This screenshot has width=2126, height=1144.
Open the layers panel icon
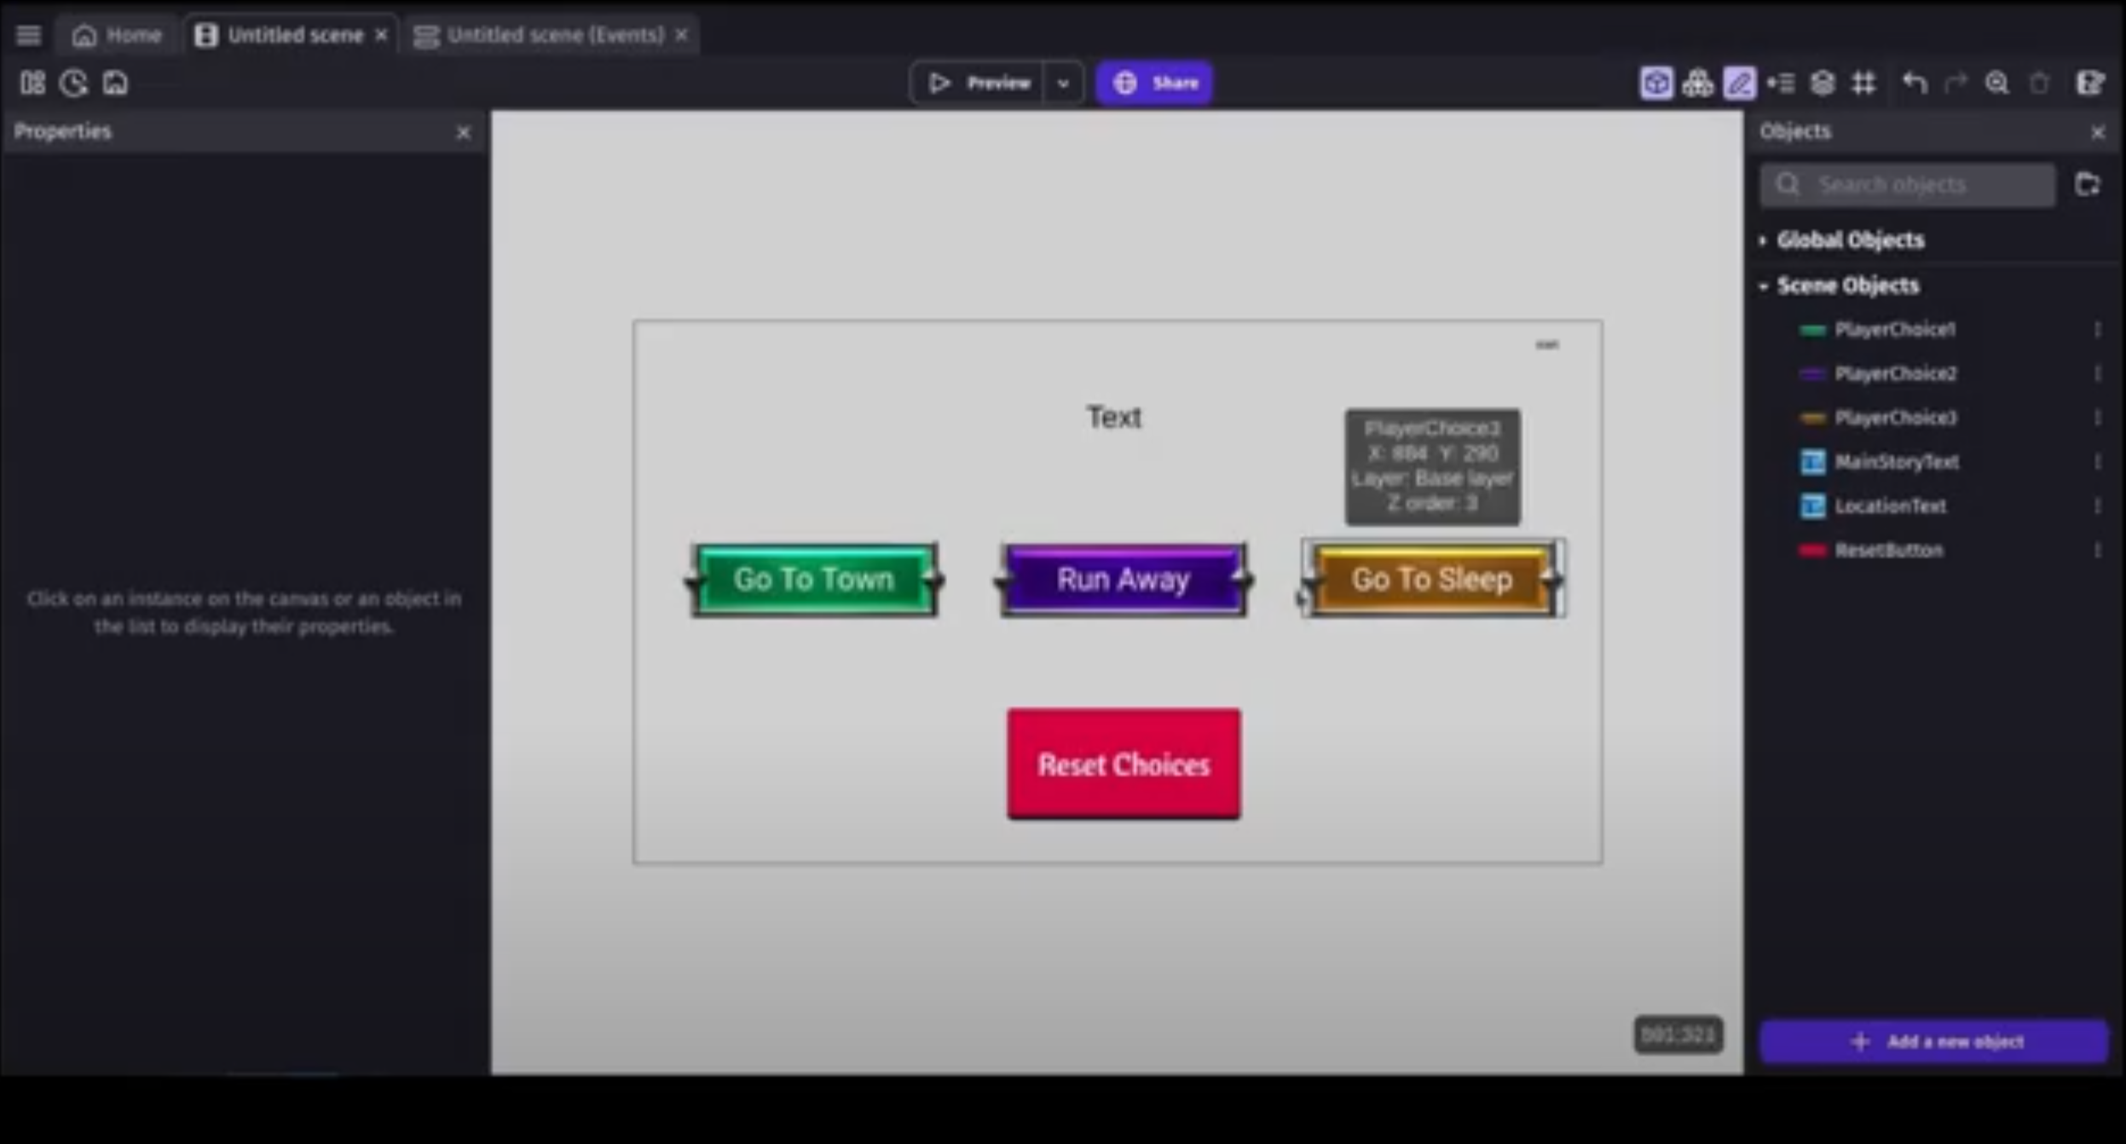coord(1823,84)
